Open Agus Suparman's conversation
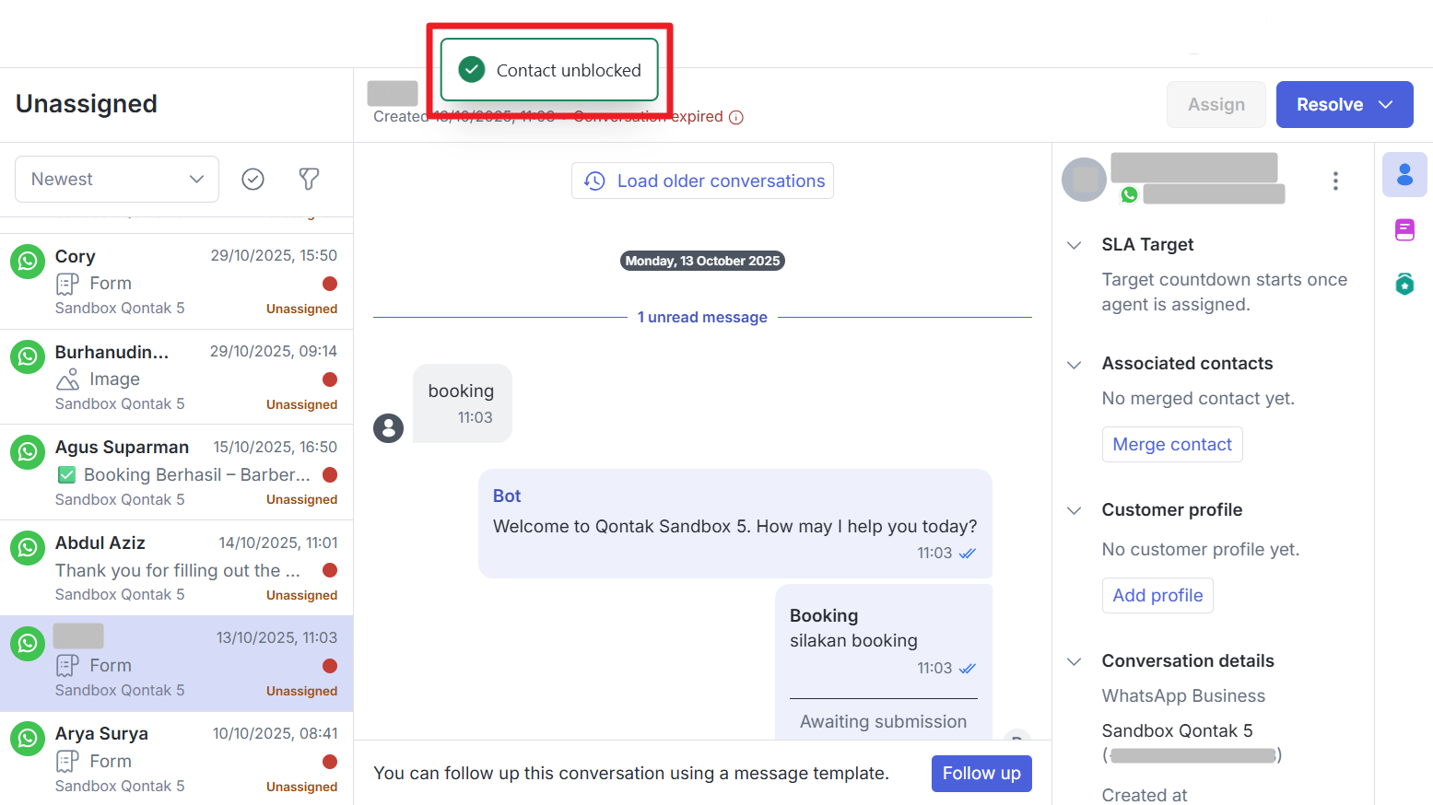1433x805 pixels. (x=176, y=472)
